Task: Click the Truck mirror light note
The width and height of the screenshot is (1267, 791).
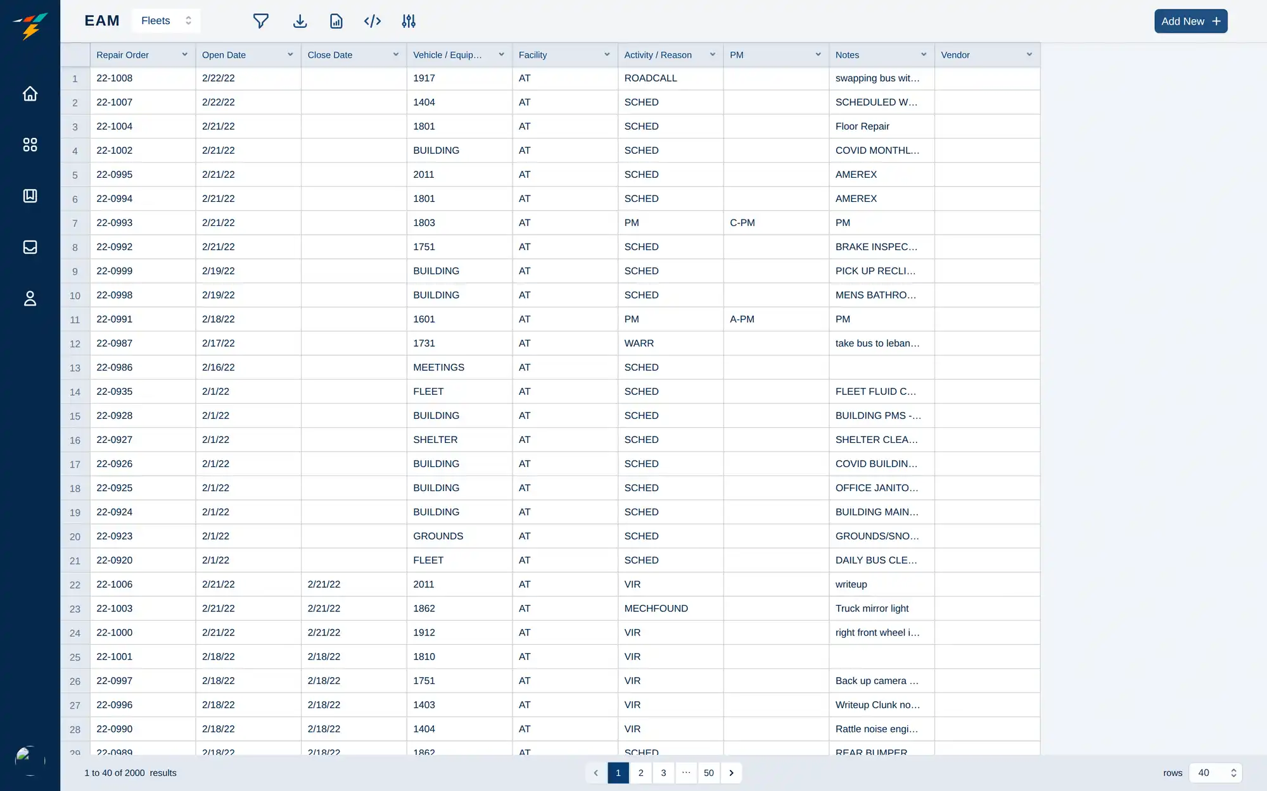Action: (x=882, y=609)
